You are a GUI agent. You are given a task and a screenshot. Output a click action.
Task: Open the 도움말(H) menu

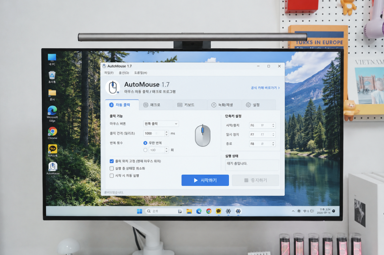coord(141,73)
